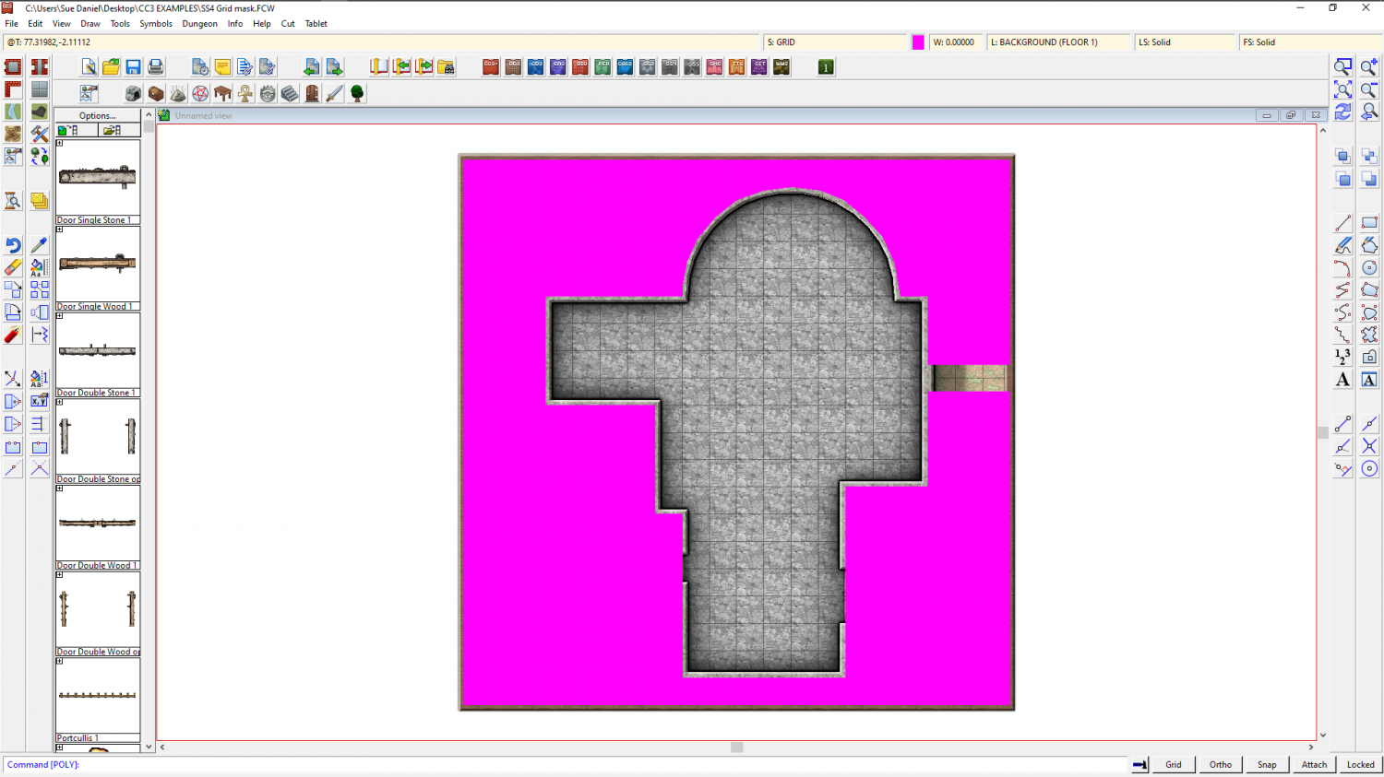
Task: Open the tree vegetation symbol catalog
Action: (x=357, y=93)
